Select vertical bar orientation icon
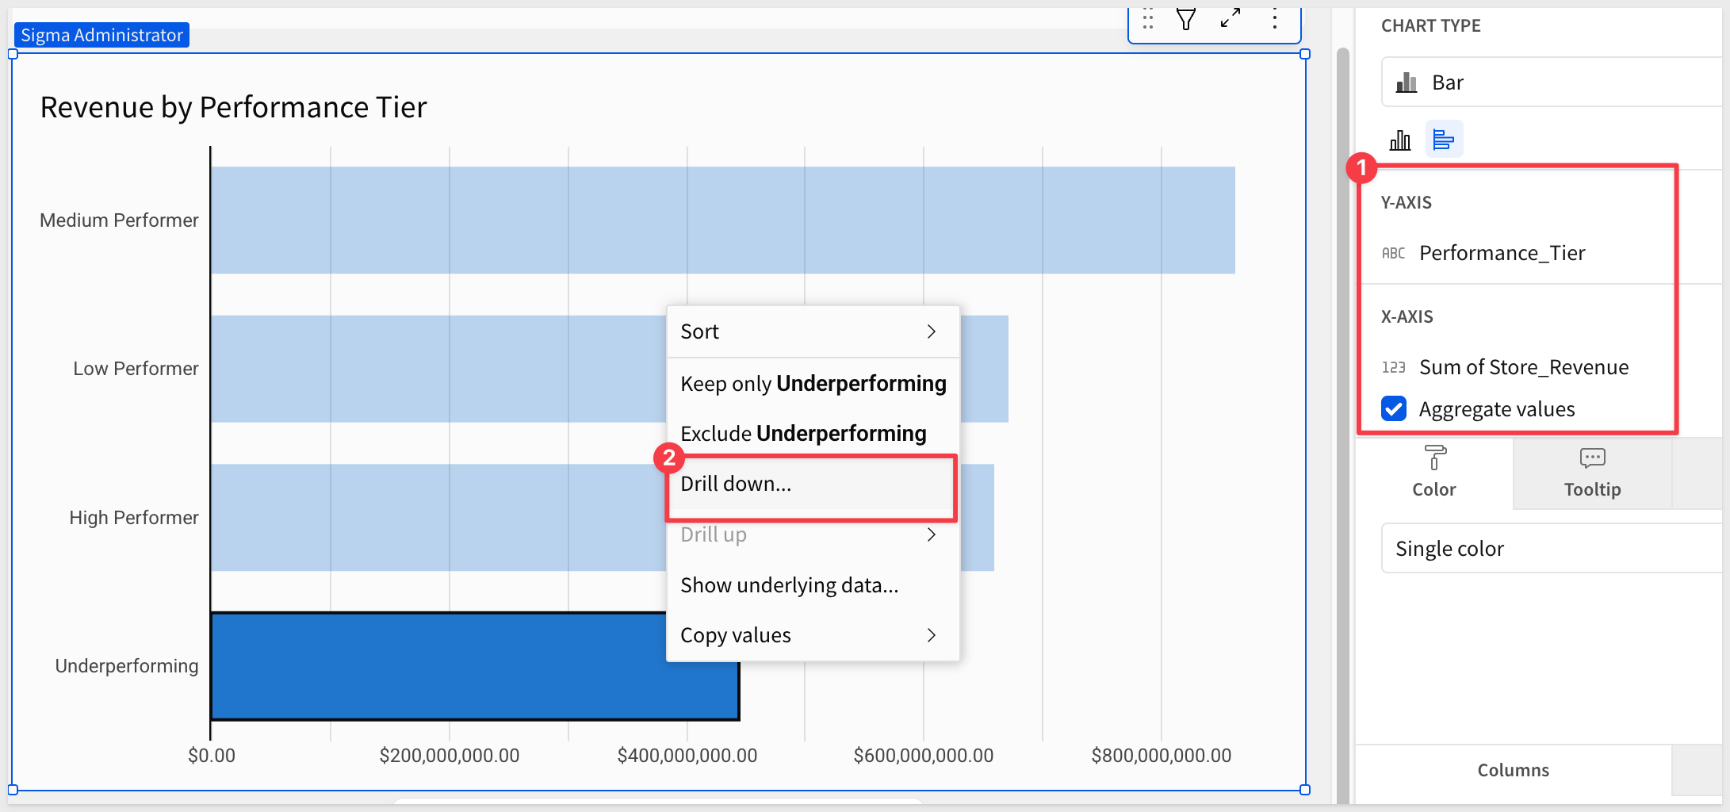The width and height of the screenshot is (1730, 812). pyautogui.click(x=1399, y=140)
